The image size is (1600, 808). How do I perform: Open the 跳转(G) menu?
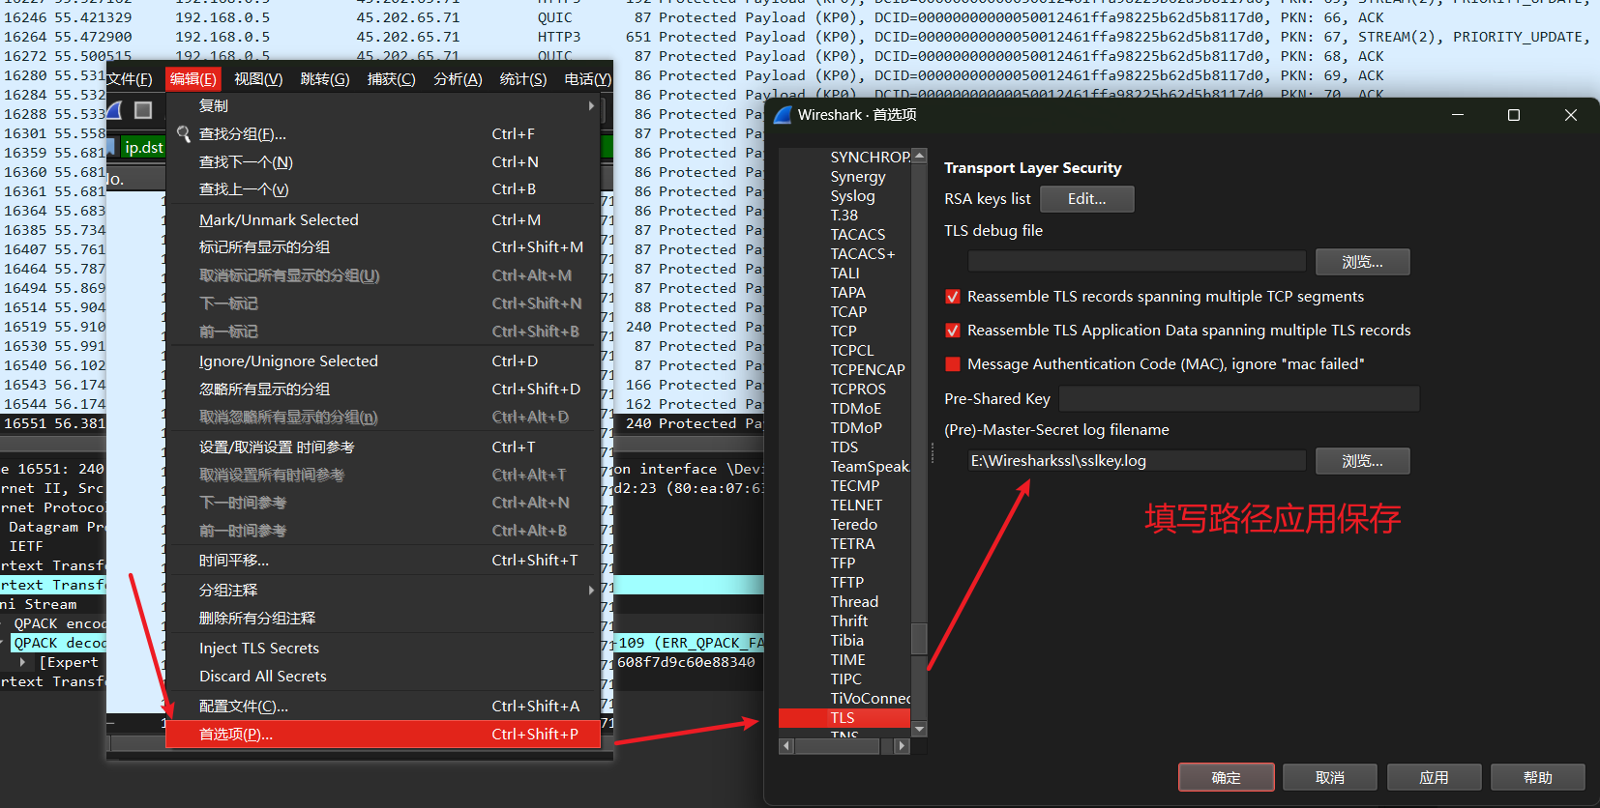(x=325, y=79)
